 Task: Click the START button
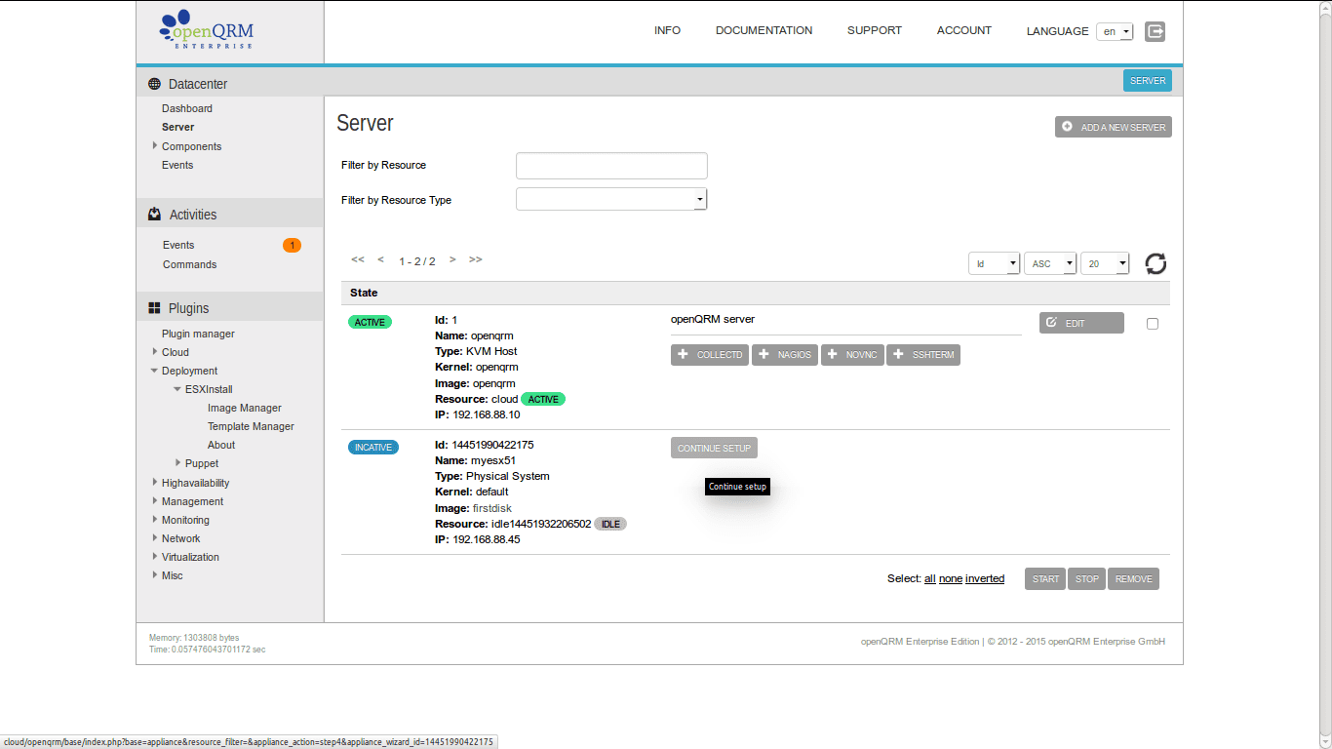pyautogui.click(x=1045, y=579)
